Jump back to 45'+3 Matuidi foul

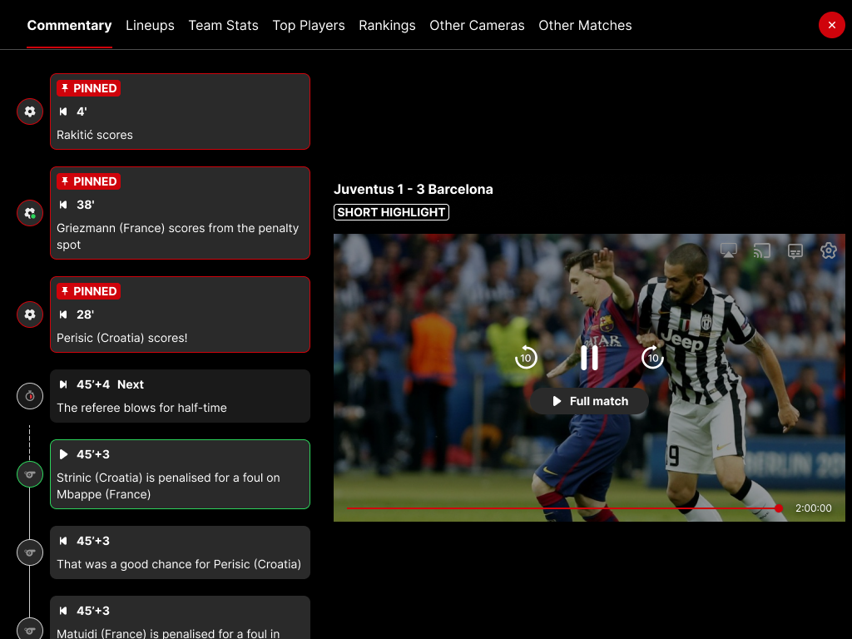(63, 611)
